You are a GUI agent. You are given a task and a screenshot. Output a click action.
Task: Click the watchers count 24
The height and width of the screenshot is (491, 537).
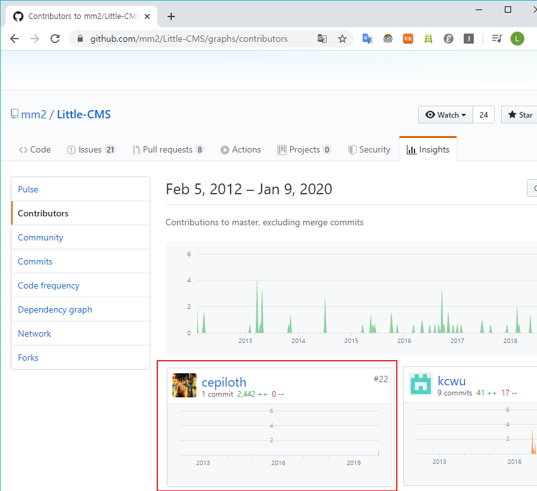coord(483,115)
